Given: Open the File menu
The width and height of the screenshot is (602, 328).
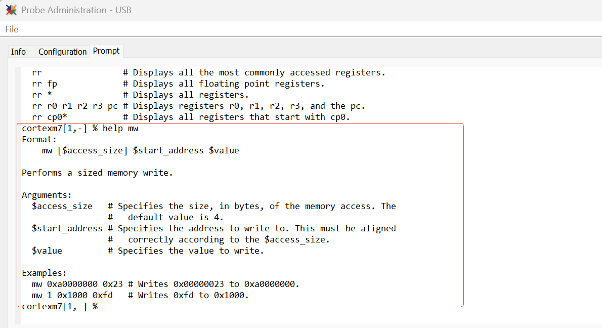Looking at the screenshot, I should (x=12, y=29).
